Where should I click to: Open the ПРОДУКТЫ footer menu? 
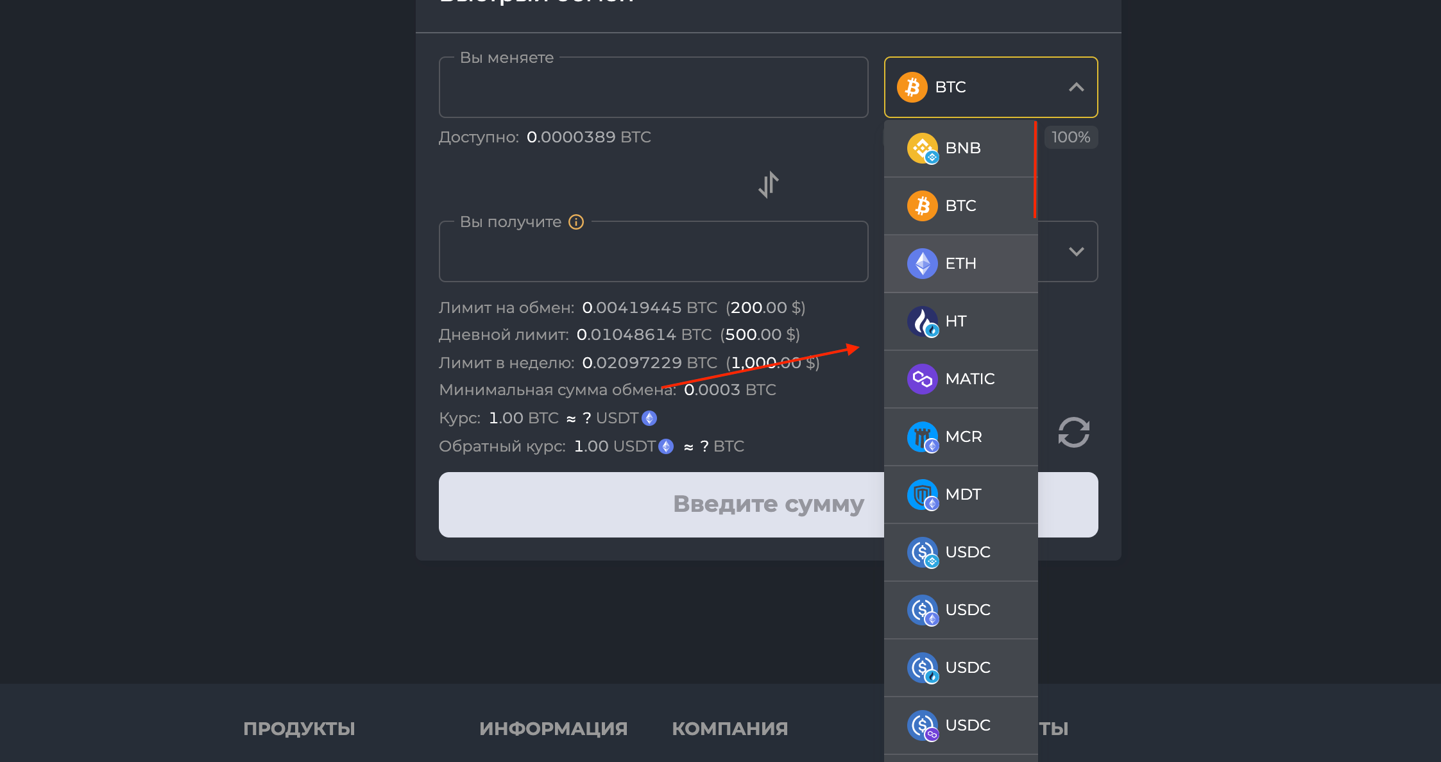click(298, 728)
